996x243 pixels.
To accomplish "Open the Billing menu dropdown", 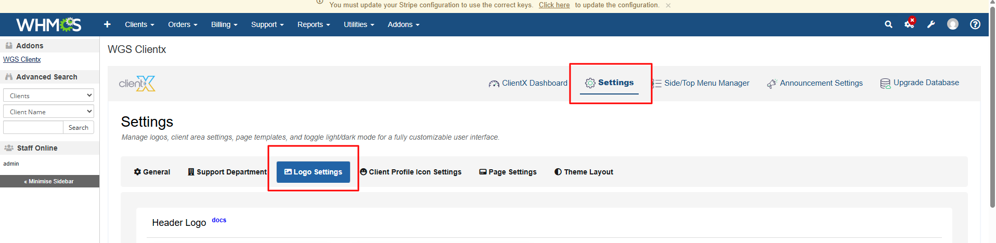I will click(224, 24).
